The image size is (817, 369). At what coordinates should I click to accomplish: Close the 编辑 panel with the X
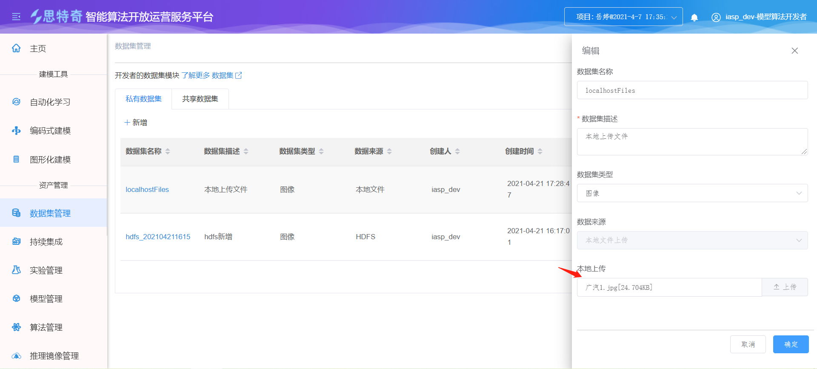tap(794, 51)
